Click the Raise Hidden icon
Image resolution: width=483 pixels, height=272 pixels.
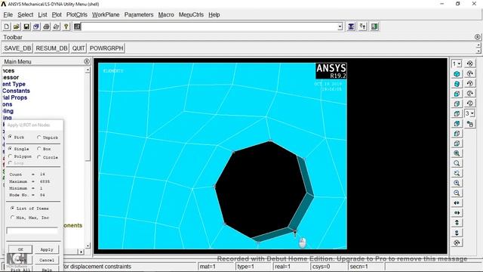point(351,27)
